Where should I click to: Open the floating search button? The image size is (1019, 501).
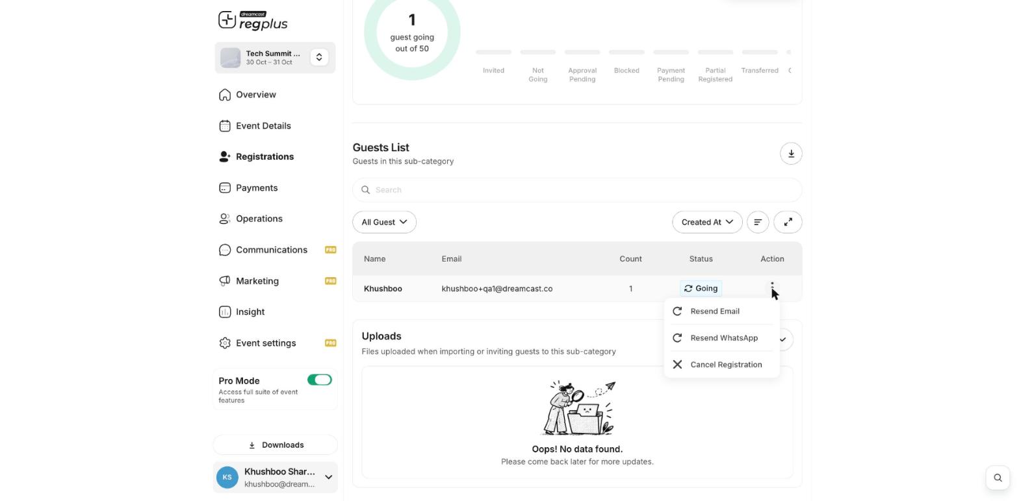[x=998, y=478]
